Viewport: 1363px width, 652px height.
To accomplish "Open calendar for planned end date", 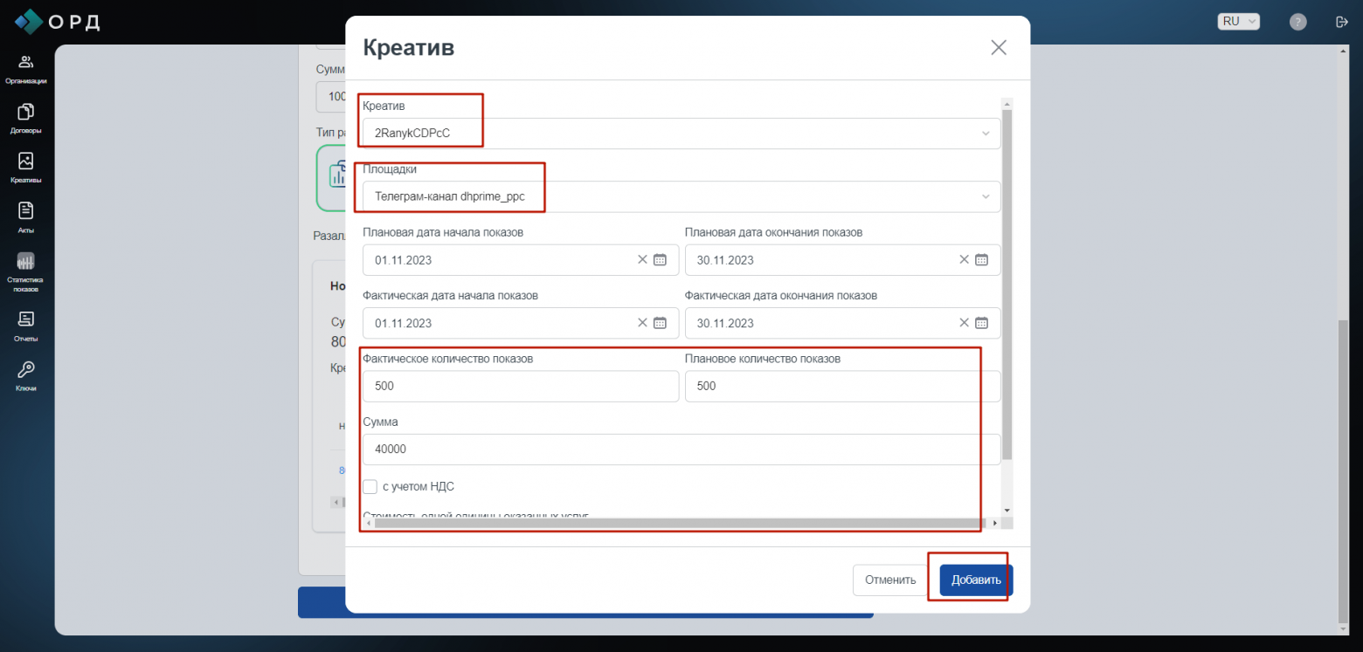I will pyautogui.click(x=981, y=259).
